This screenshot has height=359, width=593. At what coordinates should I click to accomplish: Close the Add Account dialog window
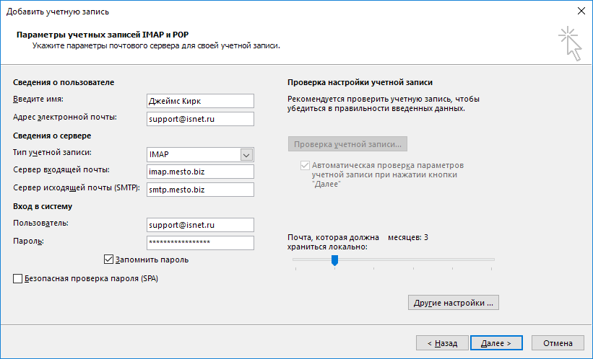pos(581,10)
